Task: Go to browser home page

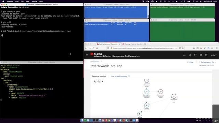Action: click(x=97, y=48)
